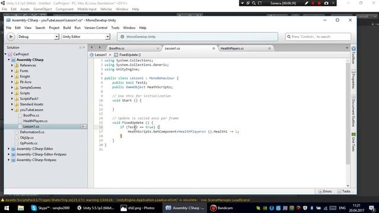Open sfd2.png Photos taskbar window
The height and width of the screenshot is (213, 379).
coord(138,208)
